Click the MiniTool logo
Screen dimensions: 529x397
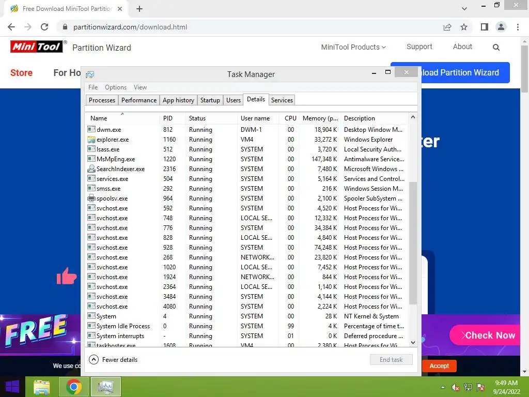37,47
